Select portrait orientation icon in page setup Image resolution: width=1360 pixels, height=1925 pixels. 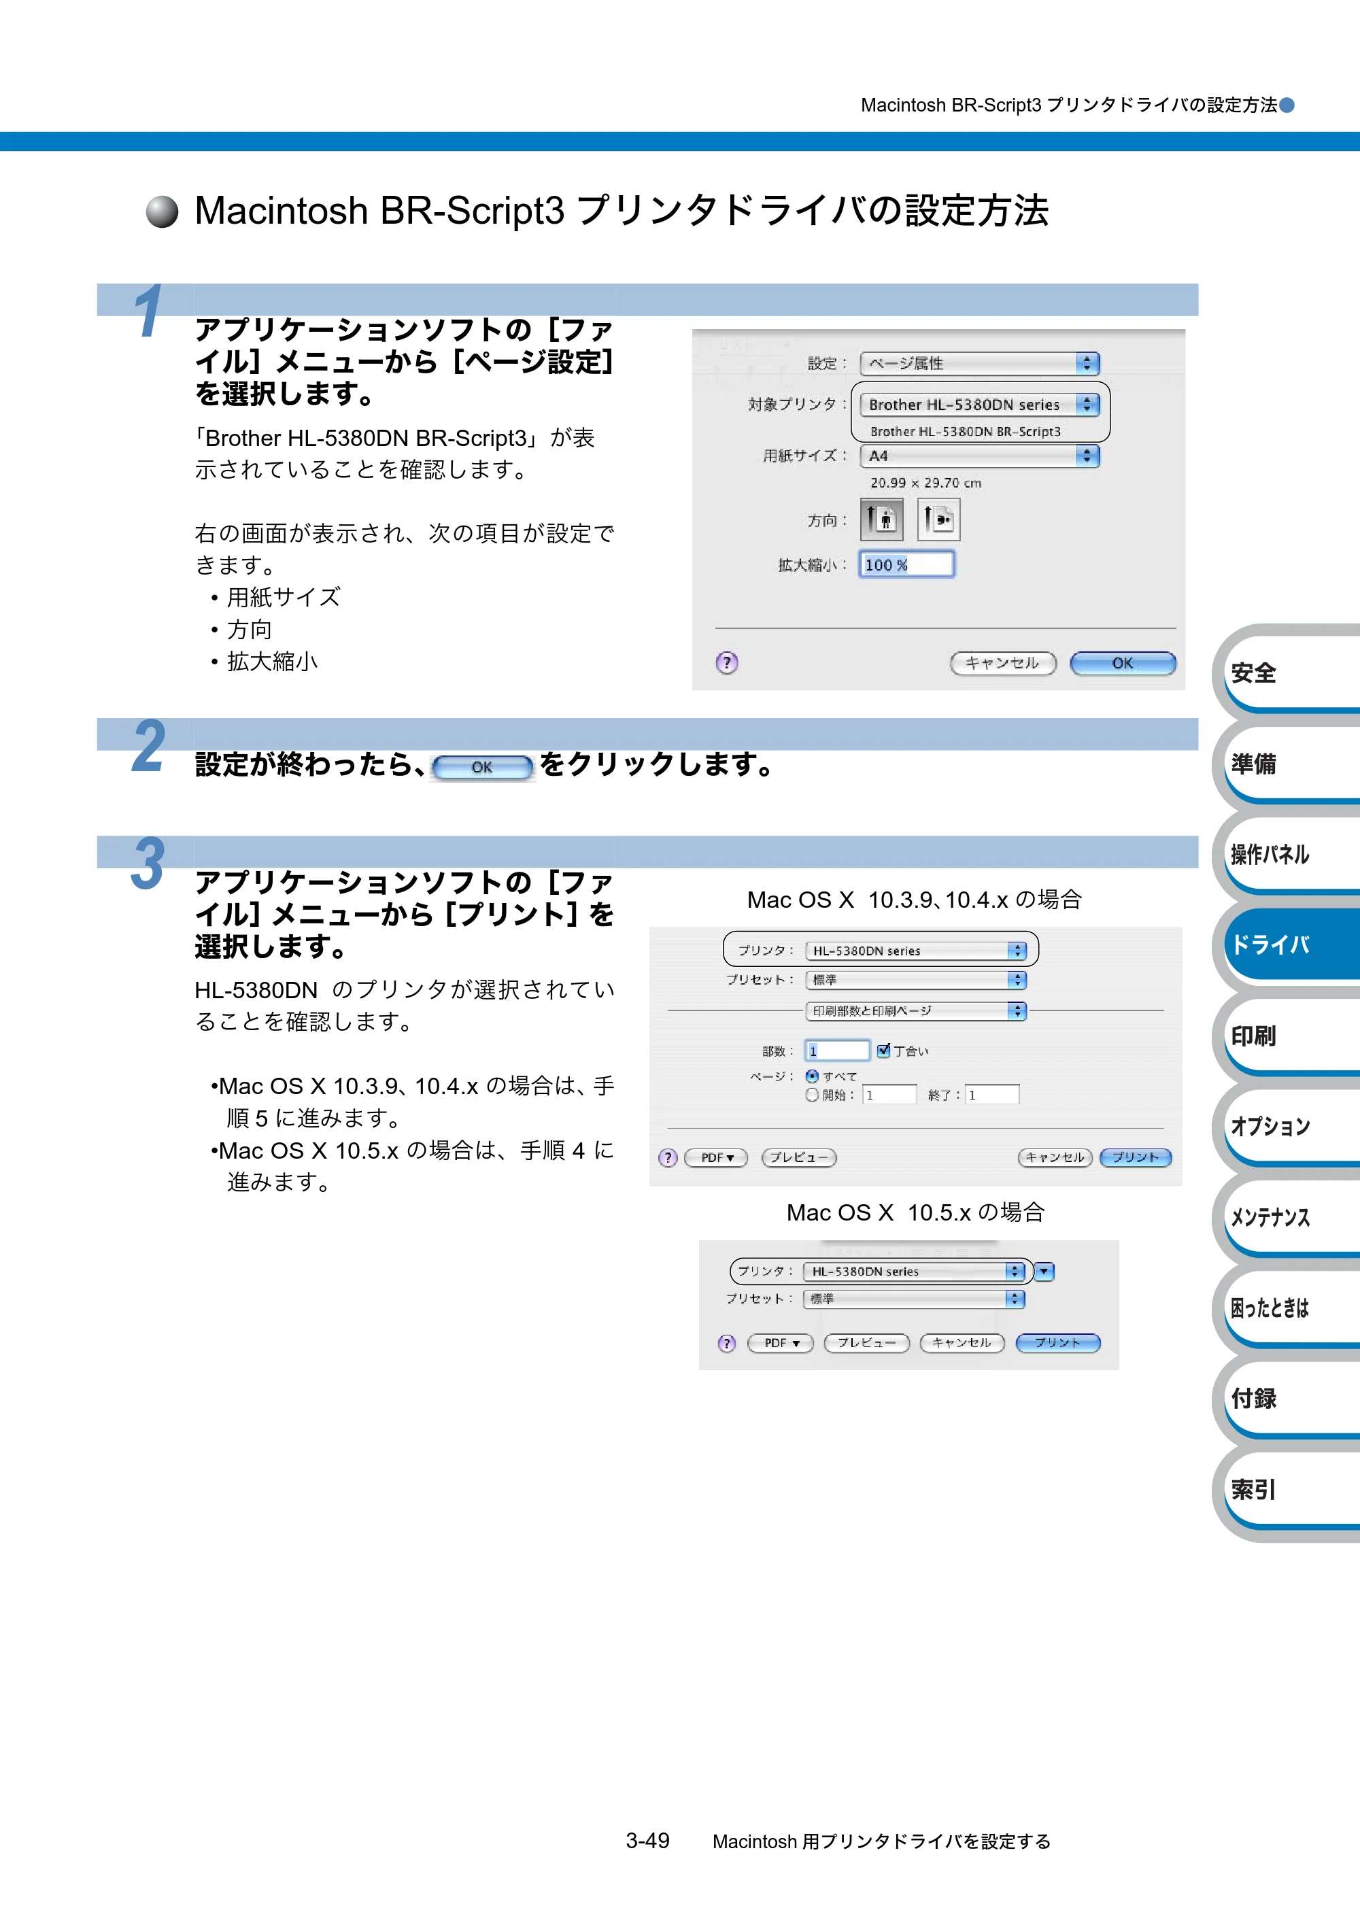(881, 519)
